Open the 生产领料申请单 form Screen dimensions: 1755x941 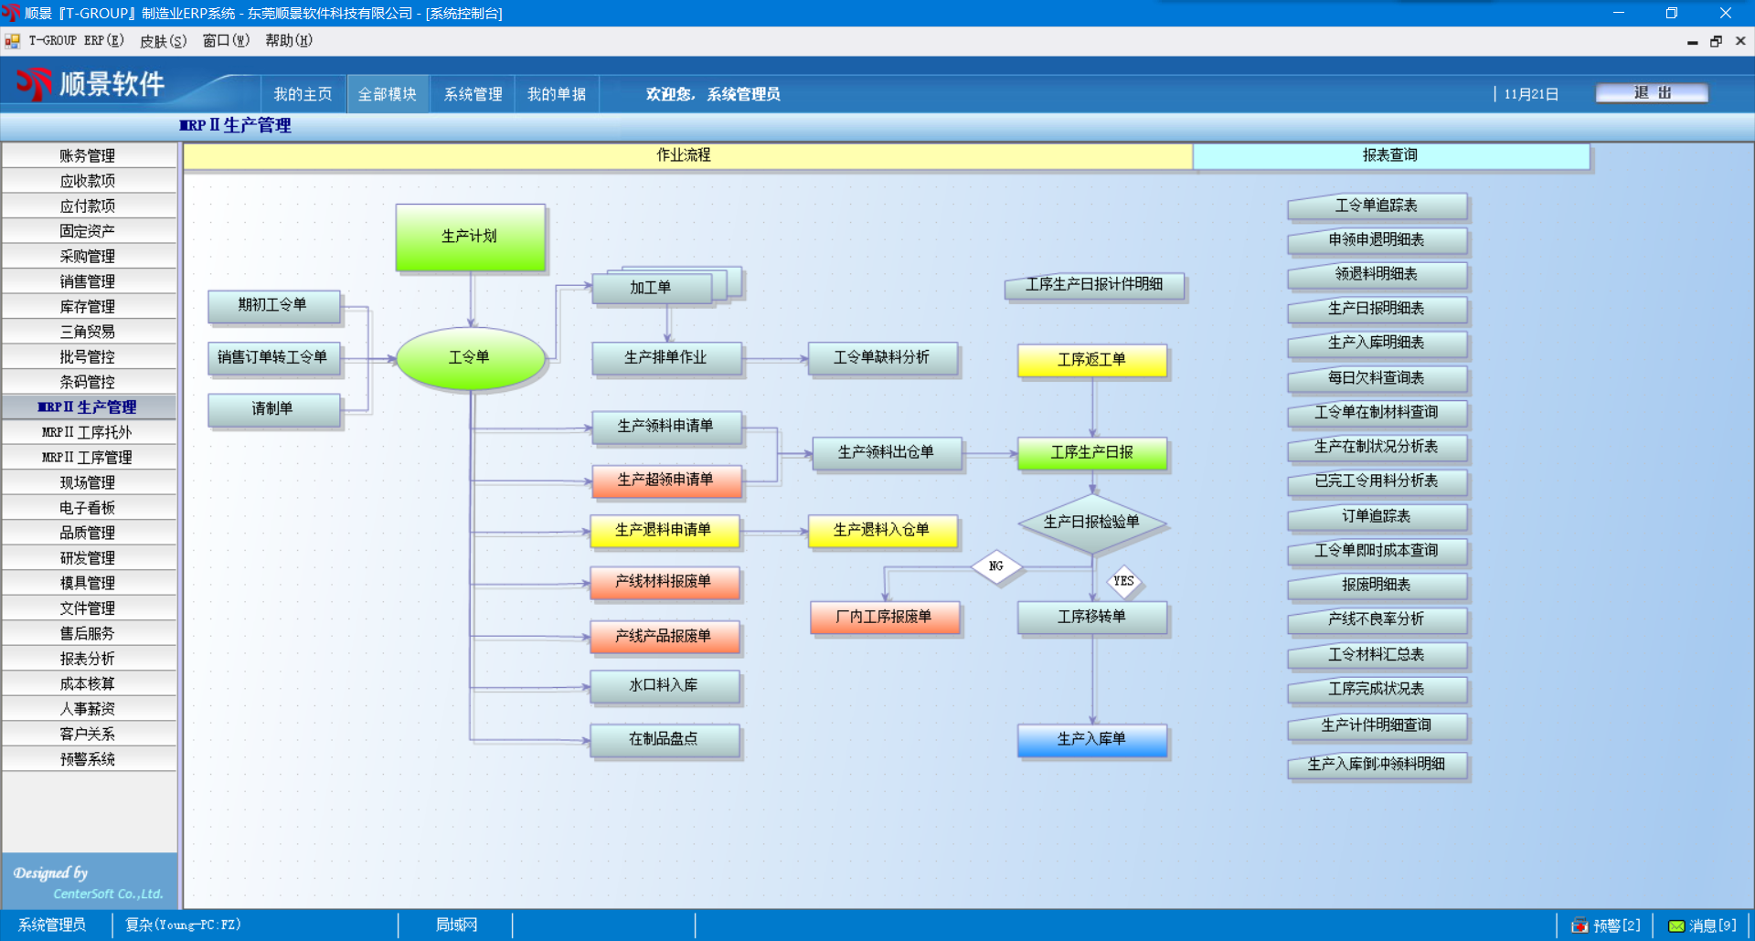(665, 427)
